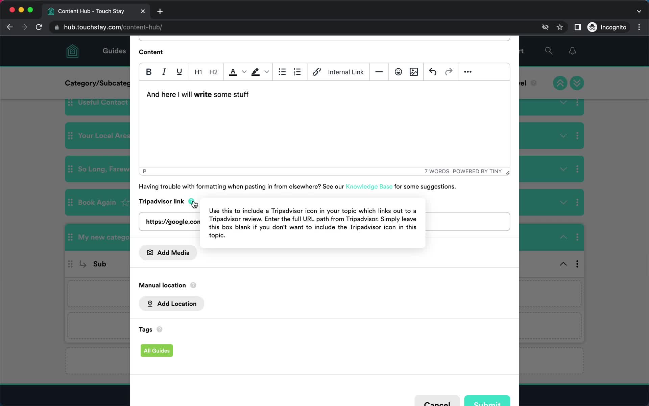Click the Internal Link button
This screenshot has height=406, width=649.
[x=346, y=72]
